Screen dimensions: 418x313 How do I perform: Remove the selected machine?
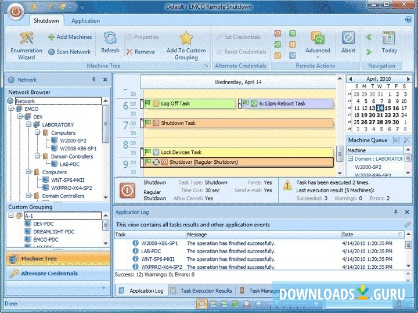(140, 52)
